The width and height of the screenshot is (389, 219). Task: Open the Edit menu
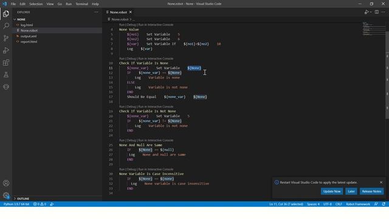point(22,4)
